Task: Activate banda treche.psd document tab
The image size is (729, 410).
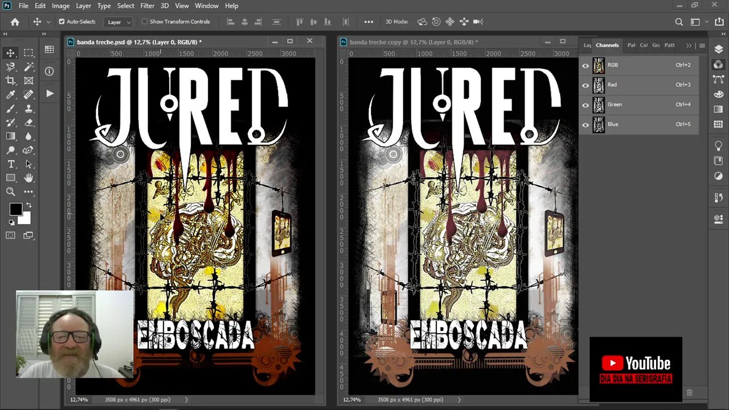Action: (x=139, y=42)
